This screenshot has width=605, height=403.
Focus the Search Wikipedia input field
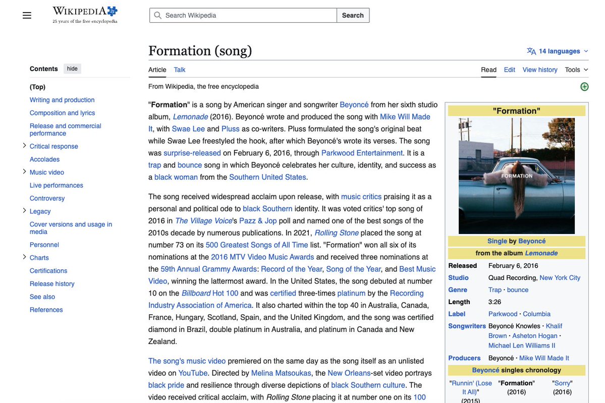(x=243, y=16)
